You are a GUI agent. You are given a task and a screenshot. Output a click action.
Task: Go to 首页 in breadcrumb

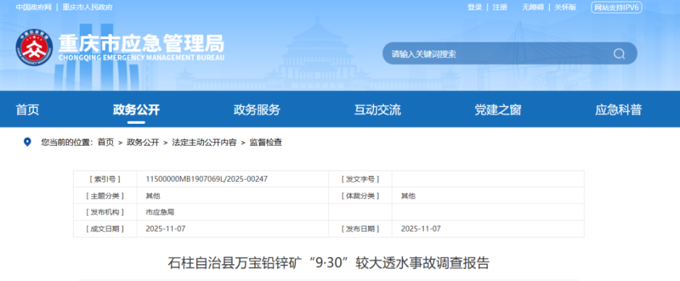pyautogui.click(x=106, y=142)
